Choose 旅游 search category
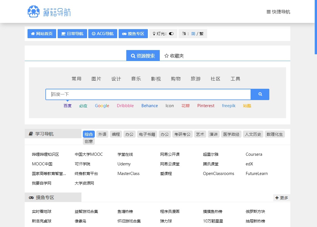This screenshot has width=317, height=227. [x=196, y=79]
